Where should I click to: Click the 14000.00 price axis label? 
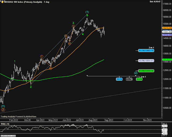(x=167, y=46)
